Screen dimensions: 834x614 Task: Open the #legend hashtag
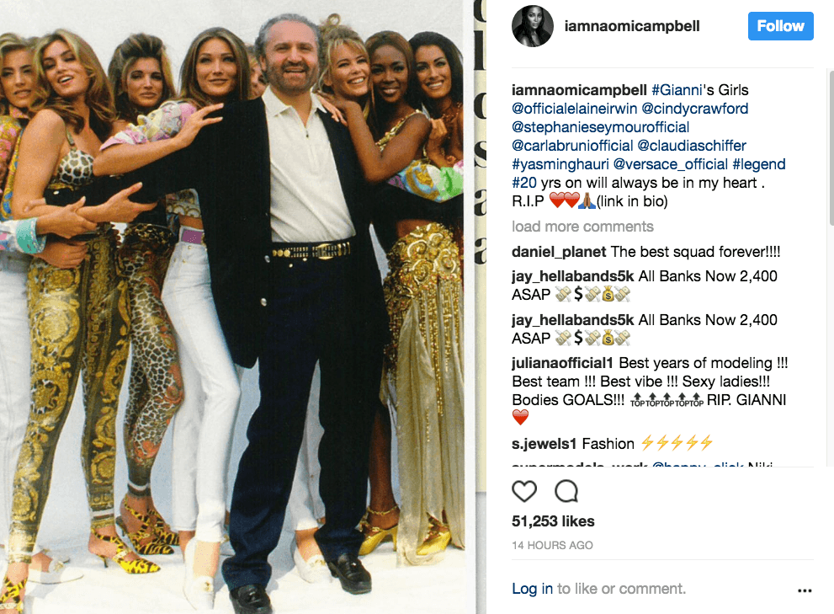[759, 164]
